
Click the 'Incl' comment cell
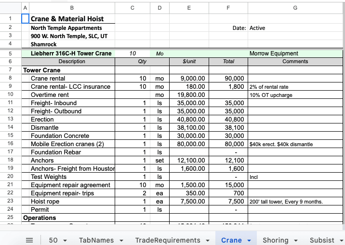coord(295,177)
